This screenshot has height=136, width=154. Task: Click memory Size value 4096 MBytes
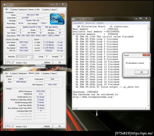tap(21, 82)
